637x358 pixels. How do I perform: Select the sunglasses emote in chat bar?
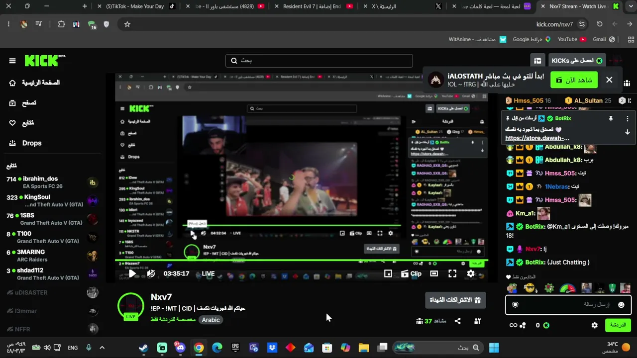[x=530, y=288]
